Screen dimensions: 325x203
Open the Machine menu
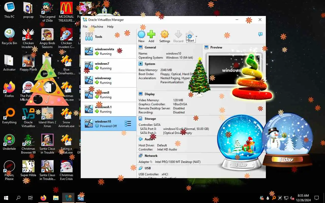97,27
